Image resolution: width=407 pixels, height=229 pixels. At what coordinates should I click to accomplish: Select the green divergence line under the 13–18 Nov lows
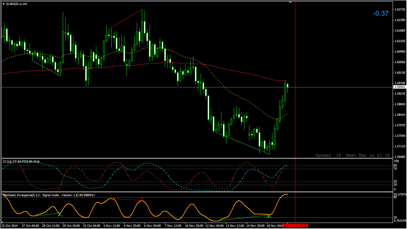pos(243,143)
